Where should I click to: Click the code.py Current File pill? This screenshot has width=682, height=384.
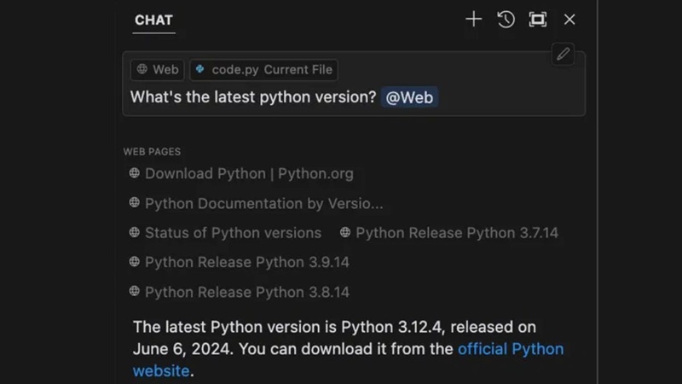(263, 69)
